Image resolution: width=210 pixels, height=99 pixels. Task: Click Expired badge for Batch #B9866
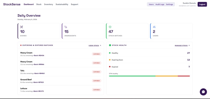97,63
